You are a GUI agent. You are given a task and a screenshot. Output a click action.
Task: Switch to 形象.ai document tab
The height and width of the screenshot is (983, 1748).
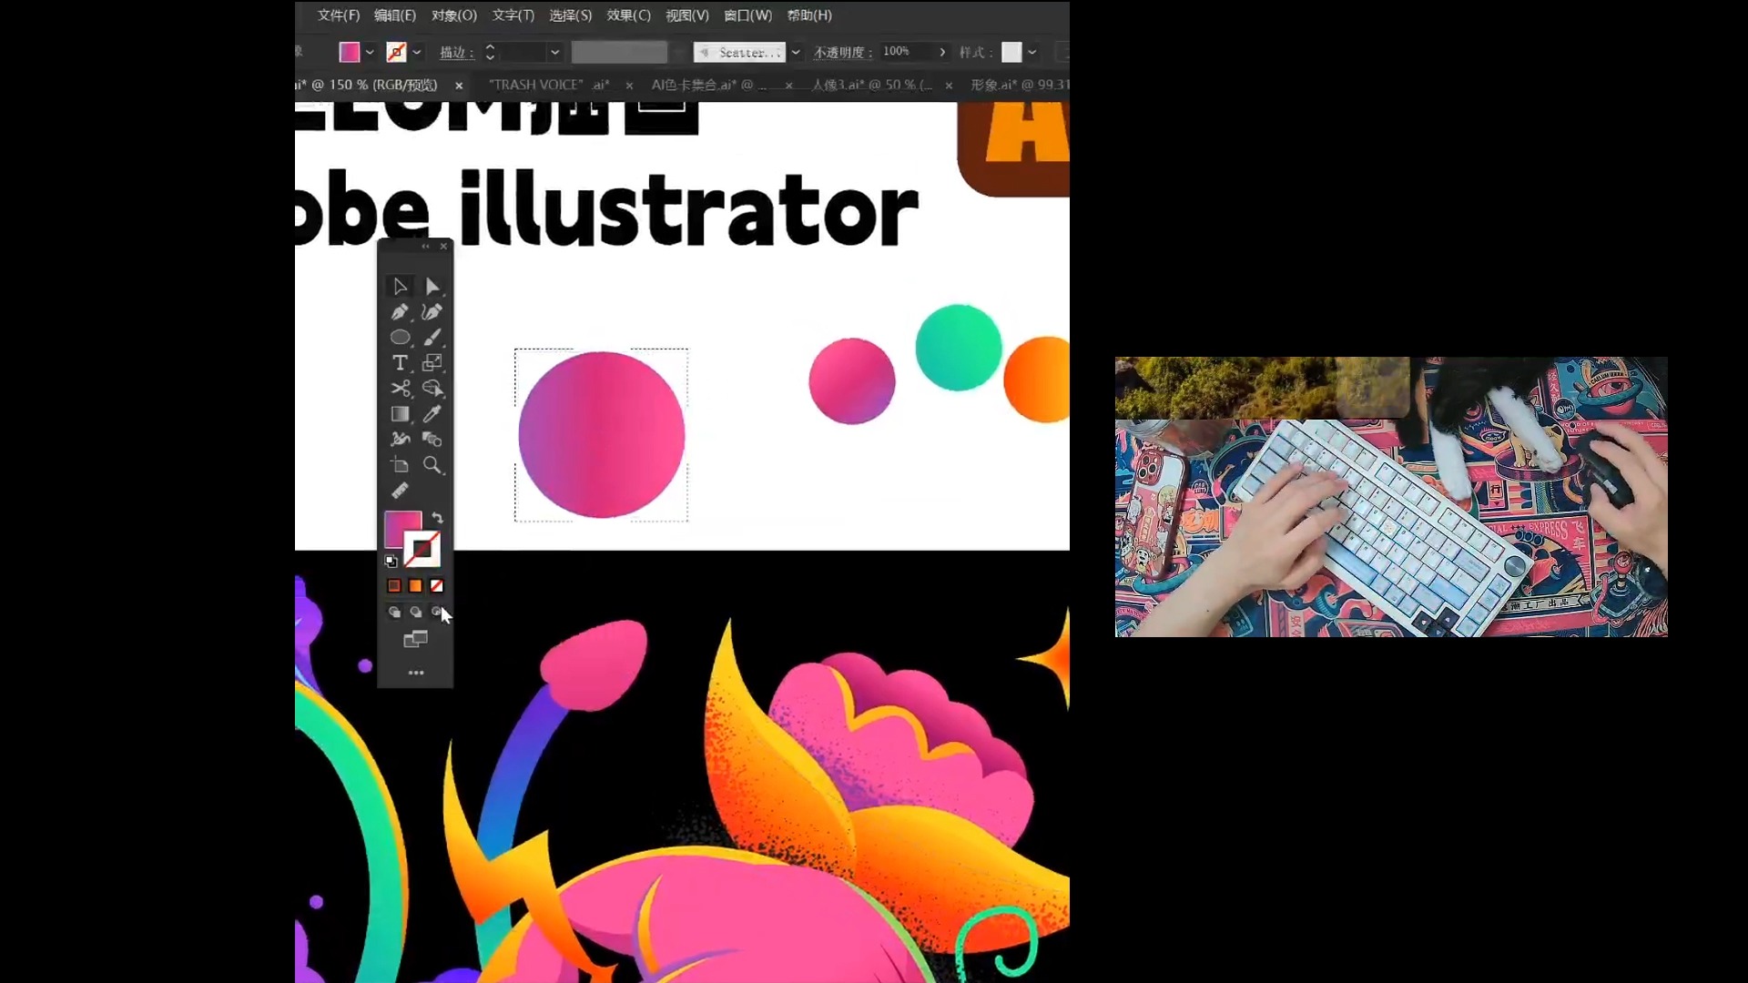[x=1020, y=85]
